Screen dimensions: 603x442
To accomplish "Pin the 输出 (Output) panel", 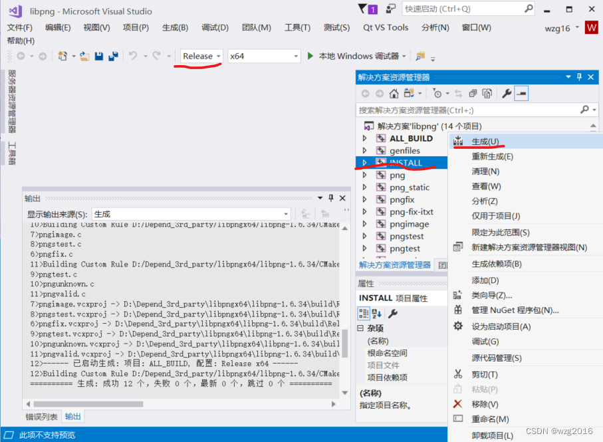I will tap(330, 197).
